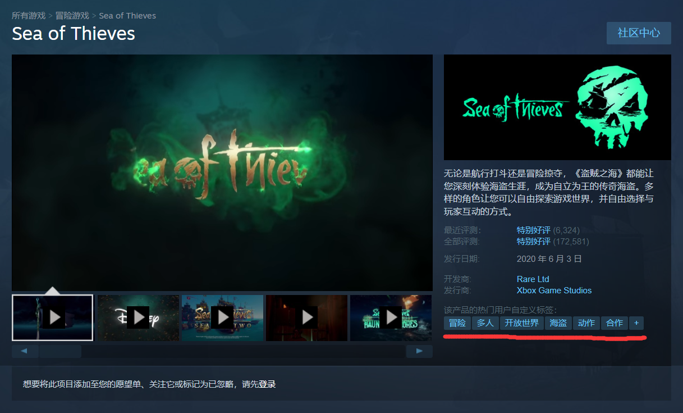The height and width of the screenshot is (413, 683).
Task: Select the 多人 tag
Action: tap(485, 323)
